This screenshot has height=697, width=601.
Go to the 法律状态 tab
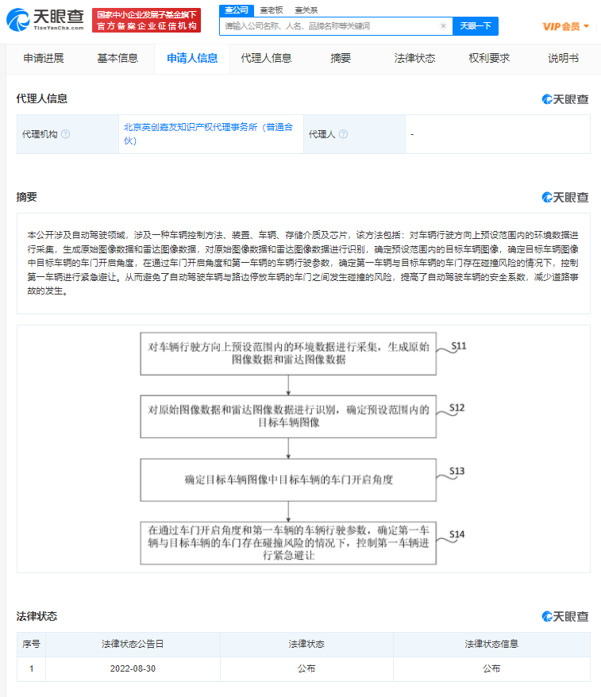[x=414, y=58]
